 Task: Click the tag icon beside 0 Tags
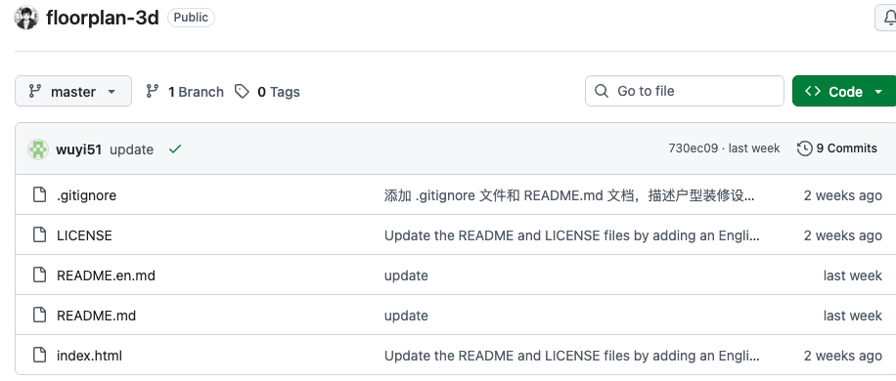pos(243,91)
